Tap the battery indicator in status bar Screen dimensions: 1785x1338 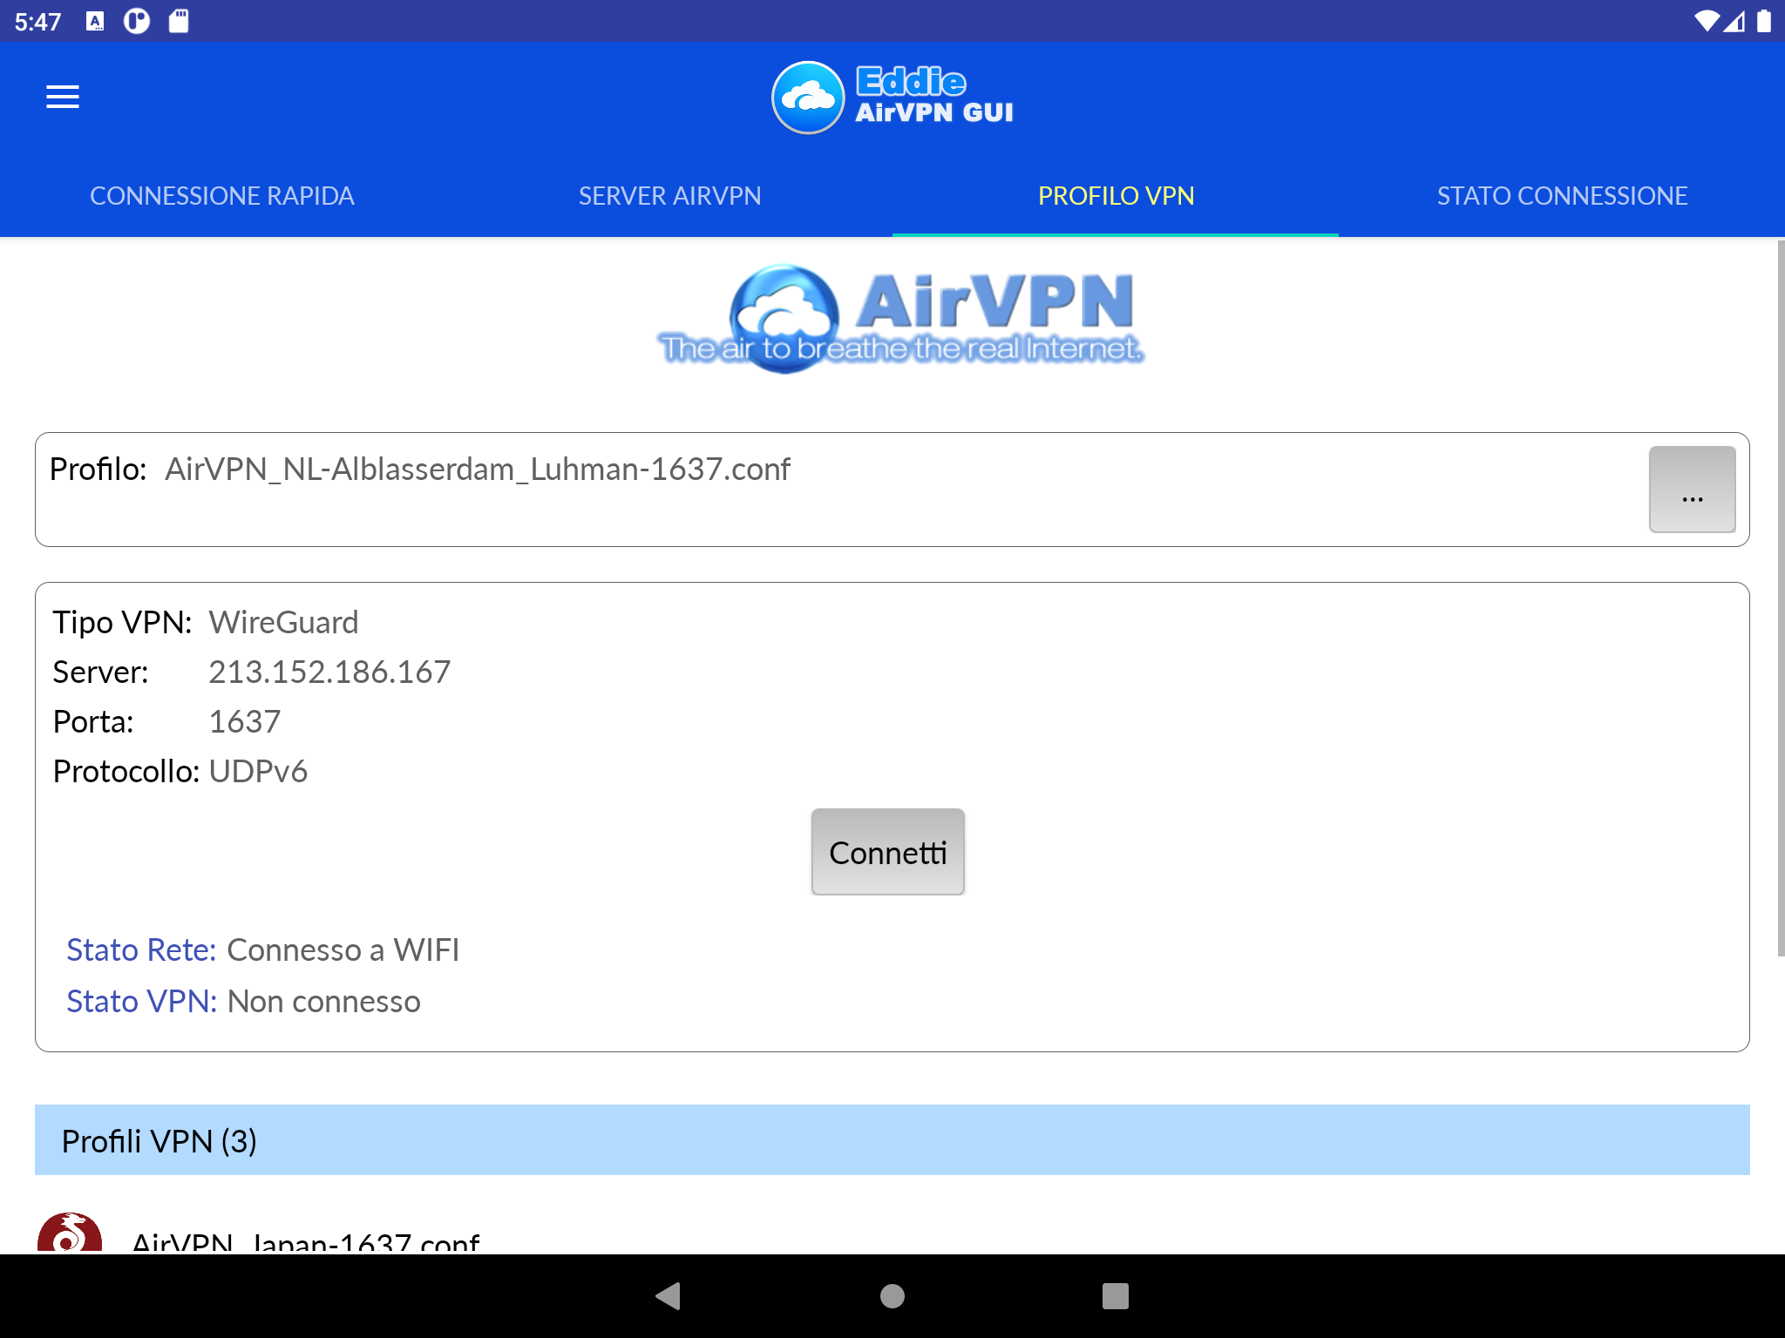[1763, 21]
